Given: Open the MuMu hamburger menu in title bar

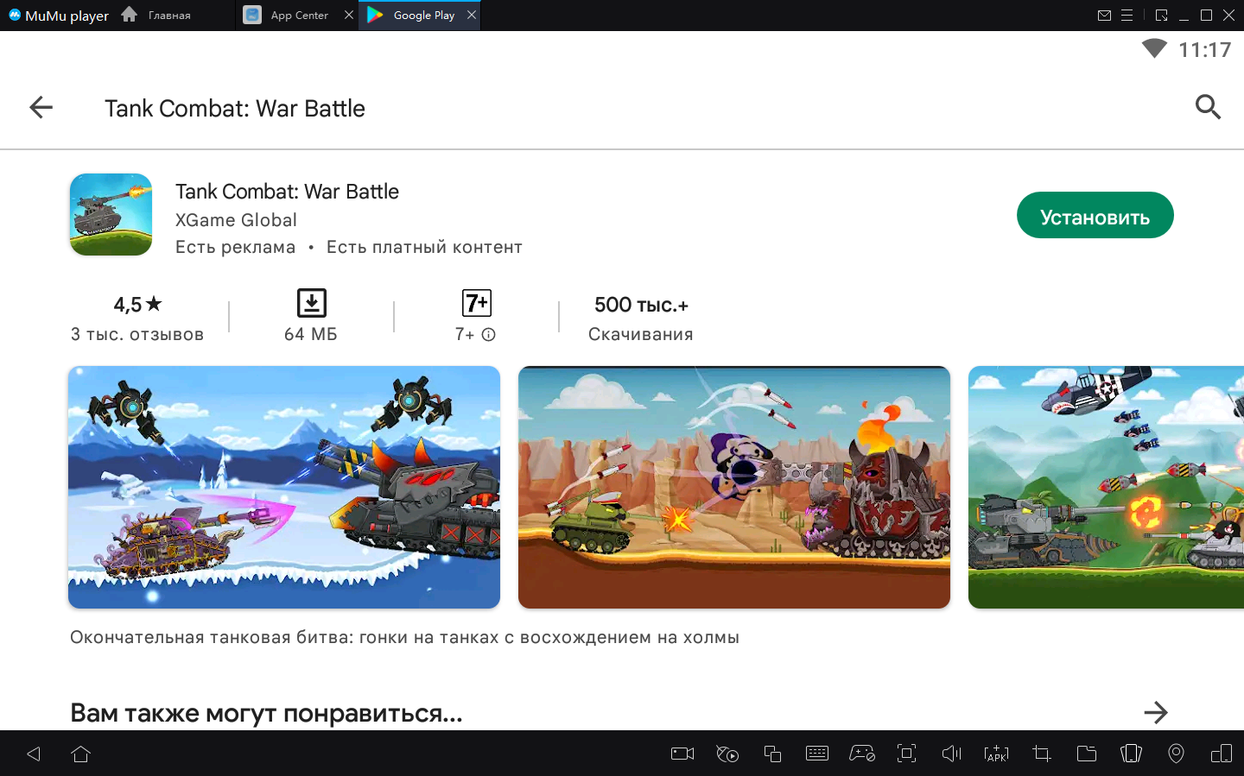Looking at the screenshot, I should click(1127, 16).
